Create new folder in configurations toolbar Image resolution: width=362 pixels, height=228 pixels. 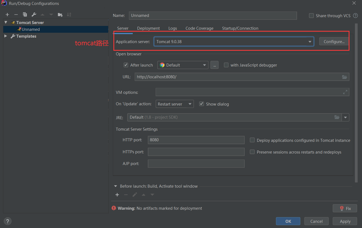[x=60, y=14]
